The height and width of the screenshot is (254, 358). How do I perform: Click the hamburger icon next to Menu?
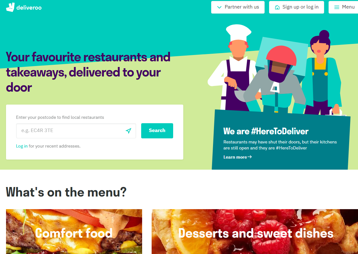pyautogui.click(x=336, y=7)
